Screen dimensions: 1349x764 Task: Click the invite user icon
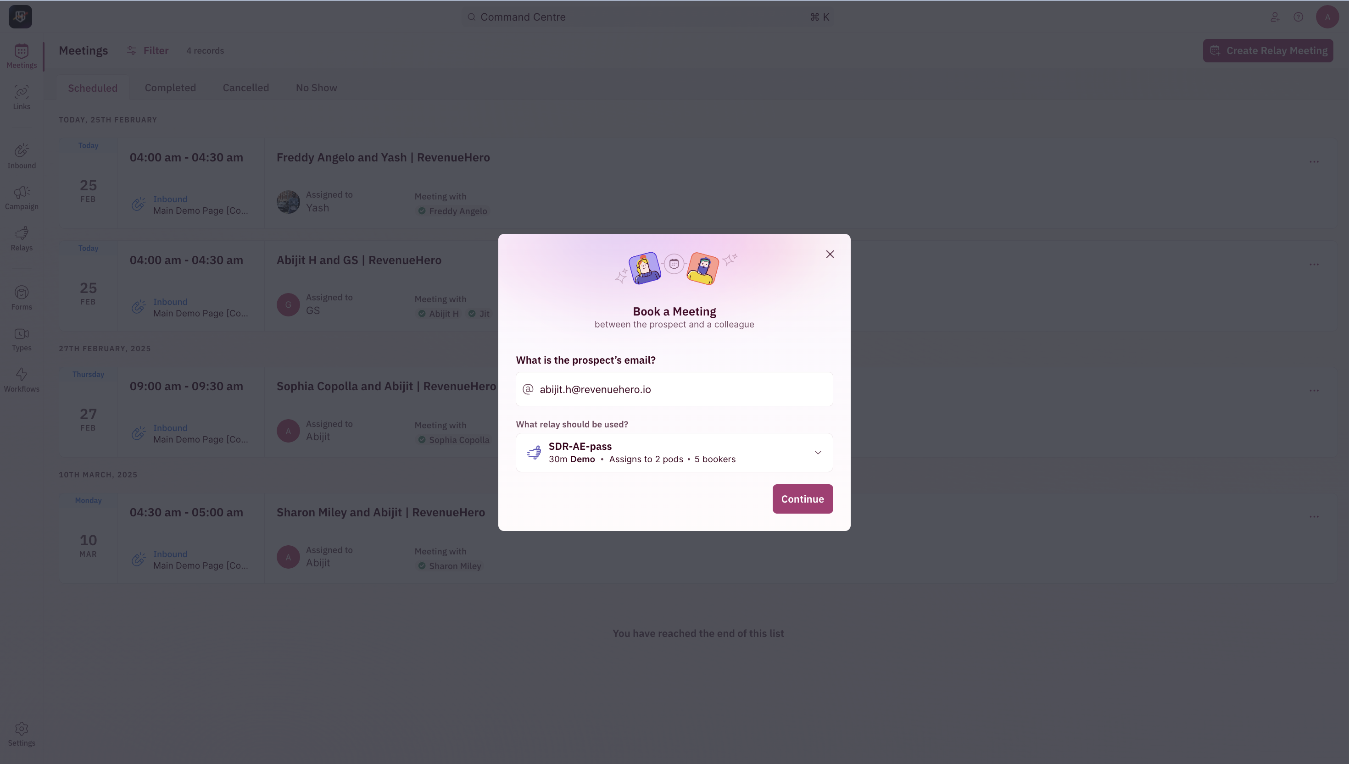coord(1275,17)
